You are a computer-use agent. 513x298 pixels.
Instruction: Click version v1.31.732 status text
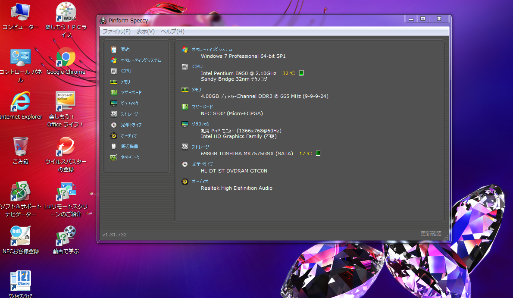(115, 235)
